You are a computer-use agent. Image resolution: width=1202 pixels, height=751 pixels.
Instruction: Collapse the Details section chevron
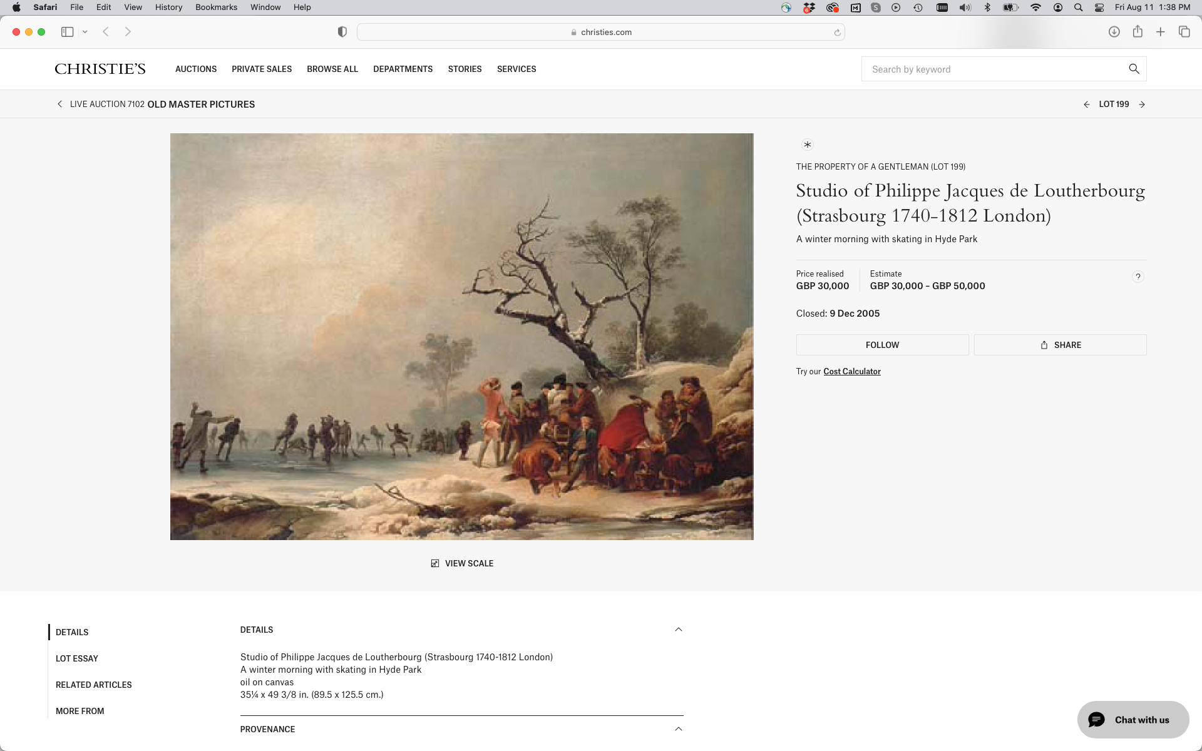pos(679,630)
